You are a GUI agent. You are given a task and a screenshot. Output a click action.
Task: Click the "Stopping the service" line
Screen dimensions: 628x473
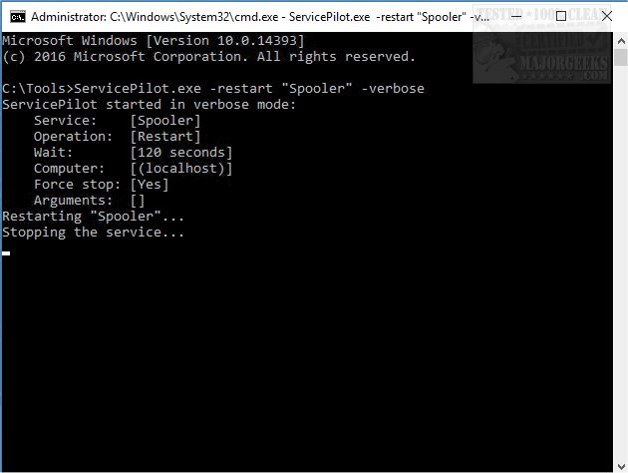(x=93, y=233)
